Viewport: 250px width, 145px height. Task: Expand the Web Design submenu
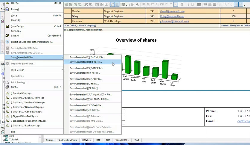point(34,70)
